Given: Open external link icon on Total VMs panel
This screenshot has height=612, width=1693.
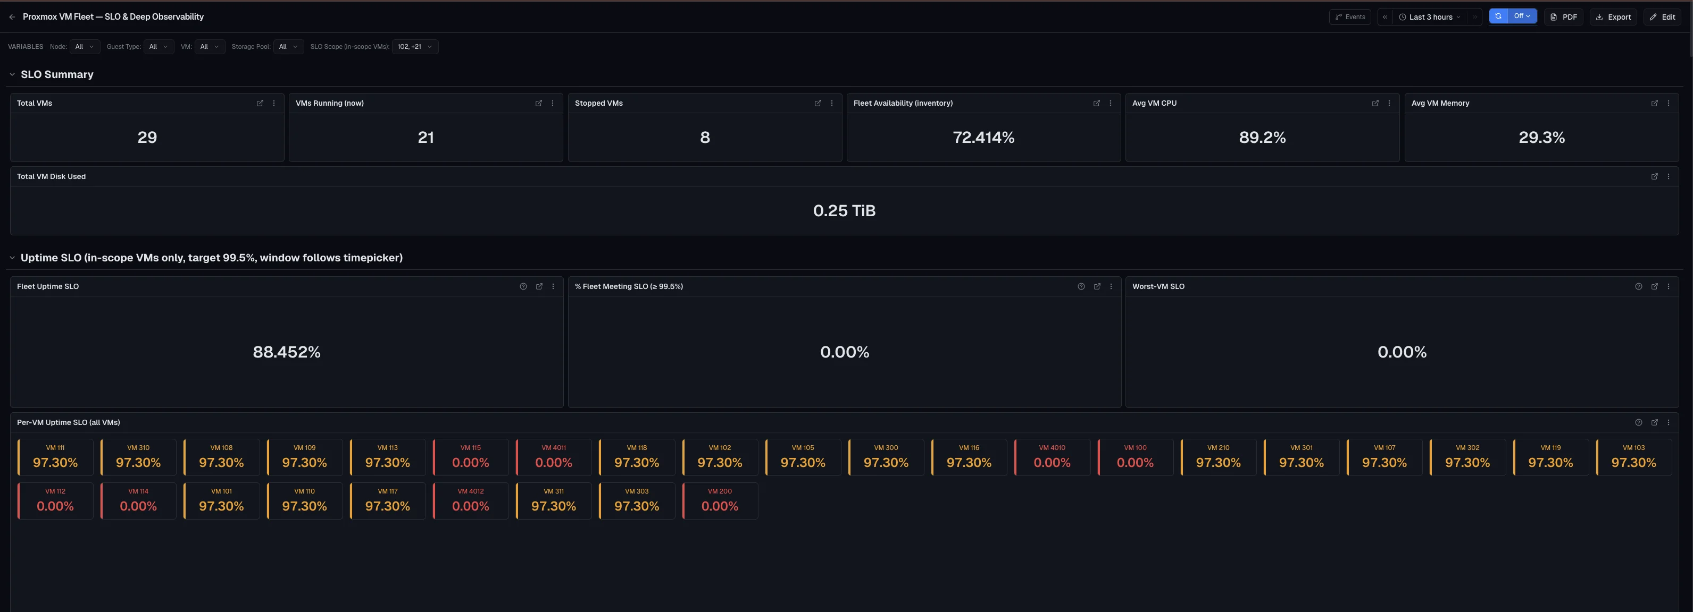Looking at the screenshot, I should (260, 103).
